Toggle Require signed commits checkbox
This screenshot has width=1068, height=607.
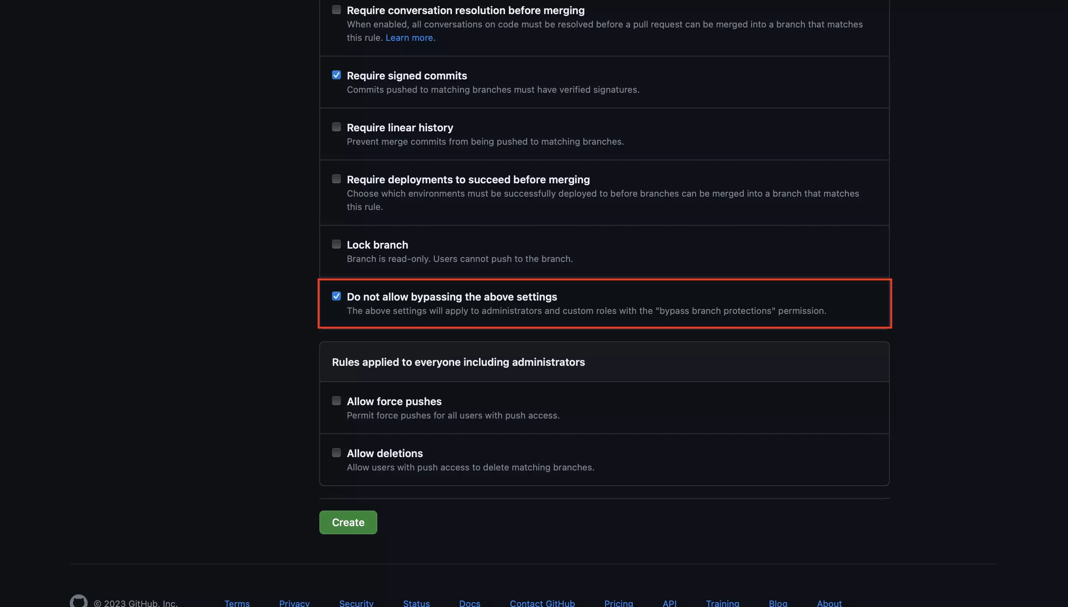point(336,76)
